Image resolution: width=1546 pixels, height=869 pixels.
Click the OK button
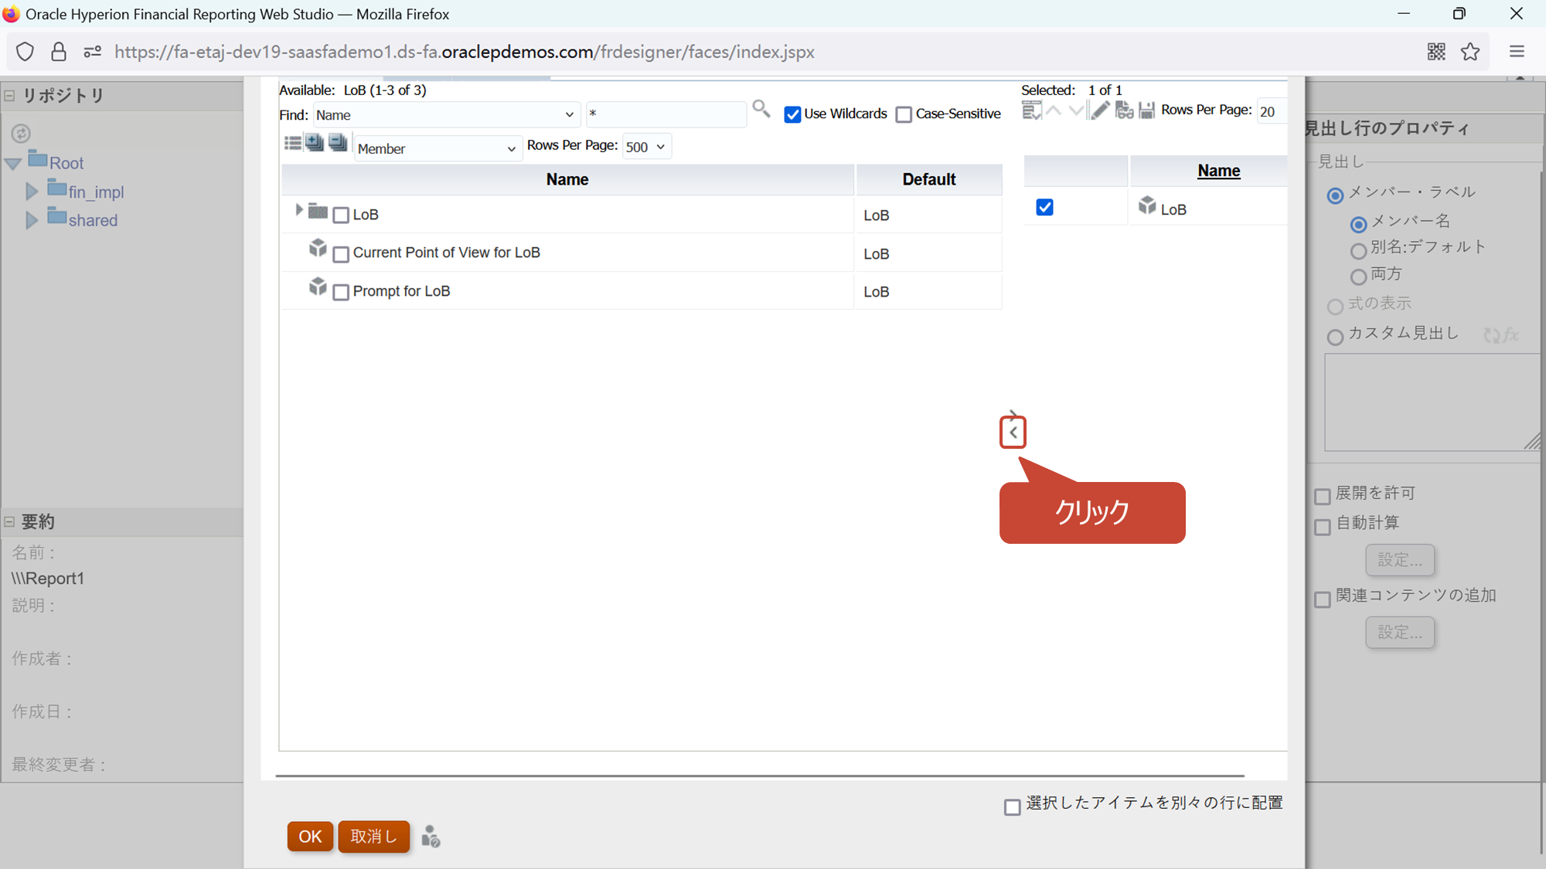(x=310, y=837)
